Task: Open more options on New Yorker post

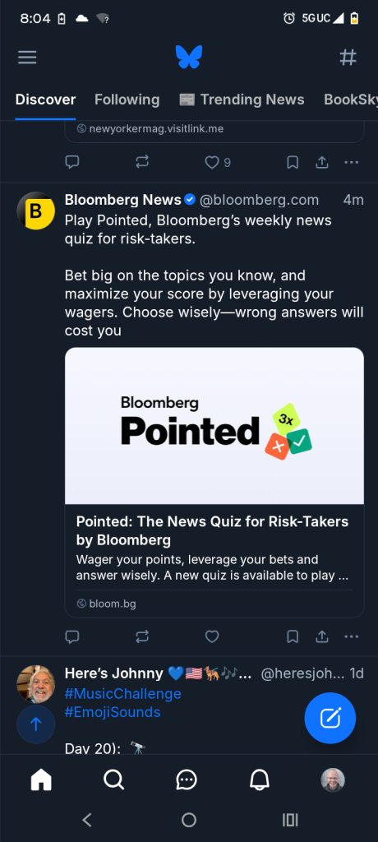Action: (x=351, y=162)
